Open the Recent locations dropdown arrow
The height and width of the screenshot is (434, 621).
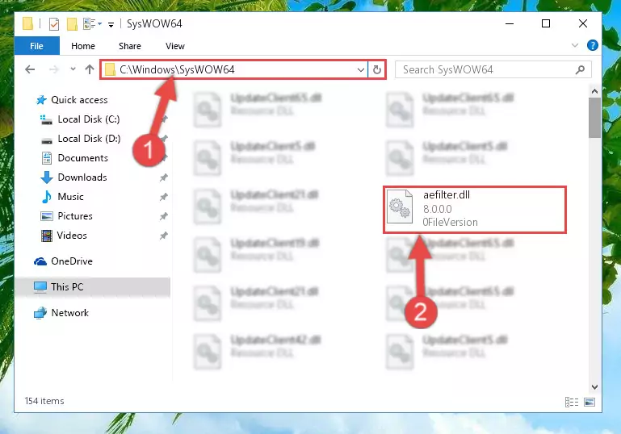point(73,69)
